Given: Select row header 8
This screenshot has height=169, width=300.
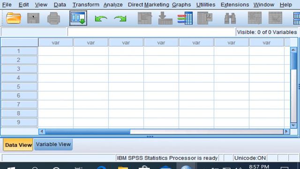Looking at the screenshot, I should 19,113.
